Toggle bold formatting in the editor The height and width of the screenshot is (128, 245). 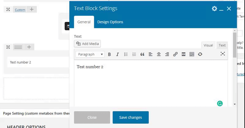[x=109, y=54]
